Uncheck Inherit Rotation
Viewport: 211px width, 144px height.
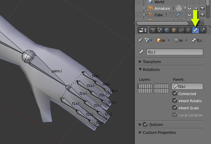tap(175, 101)
